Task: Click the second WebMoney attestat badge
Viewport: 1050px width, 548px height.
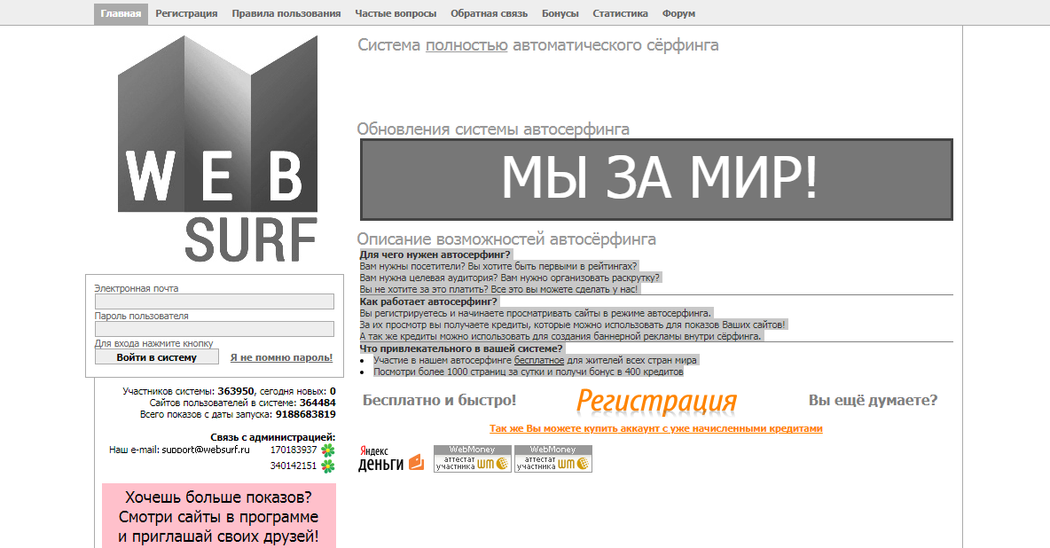Action: pyautogui.click(x=552, y=458)
